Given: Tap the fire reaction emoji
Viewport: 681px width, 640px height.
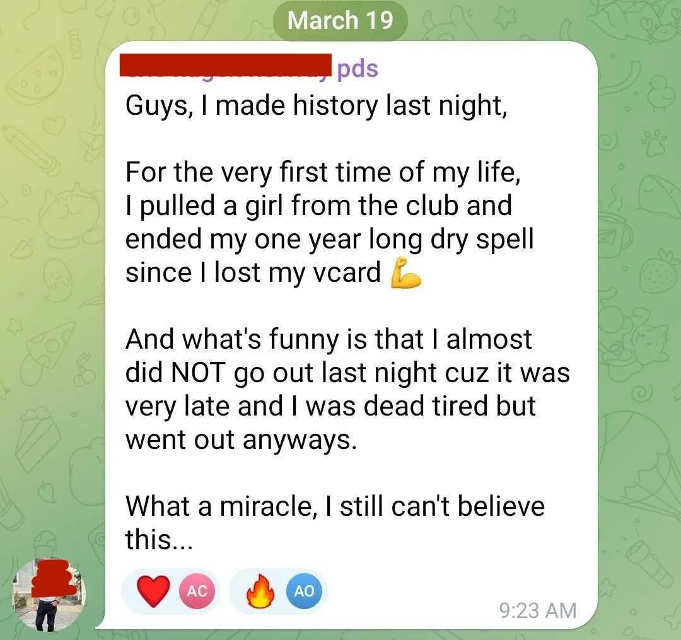Looking at the screenshot, I should coord(260,591).
